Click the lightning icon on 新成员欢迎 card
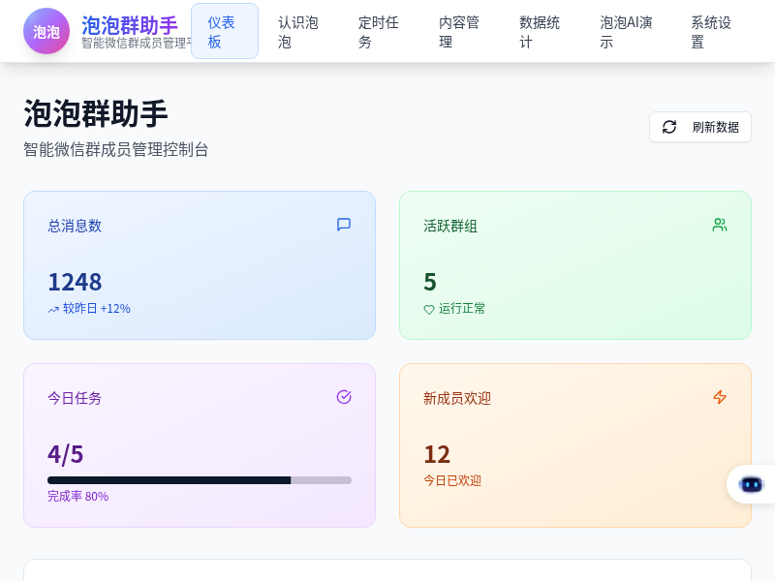The height and width of the screenshot is (581, 775). click(720, 397)
